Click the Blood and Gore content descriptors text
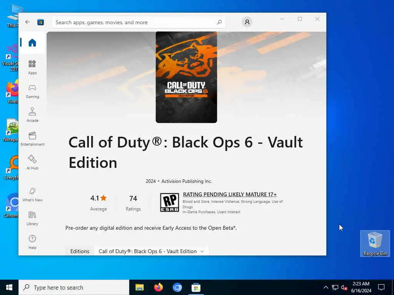The width and height of the screenshot is (394, 295). pos(232,204)
